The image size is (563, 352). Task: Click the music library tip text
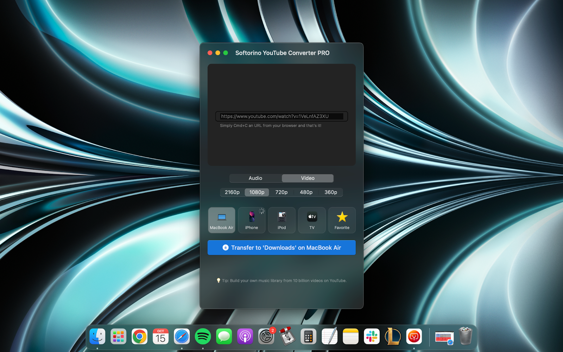click(x=284, y=281)
